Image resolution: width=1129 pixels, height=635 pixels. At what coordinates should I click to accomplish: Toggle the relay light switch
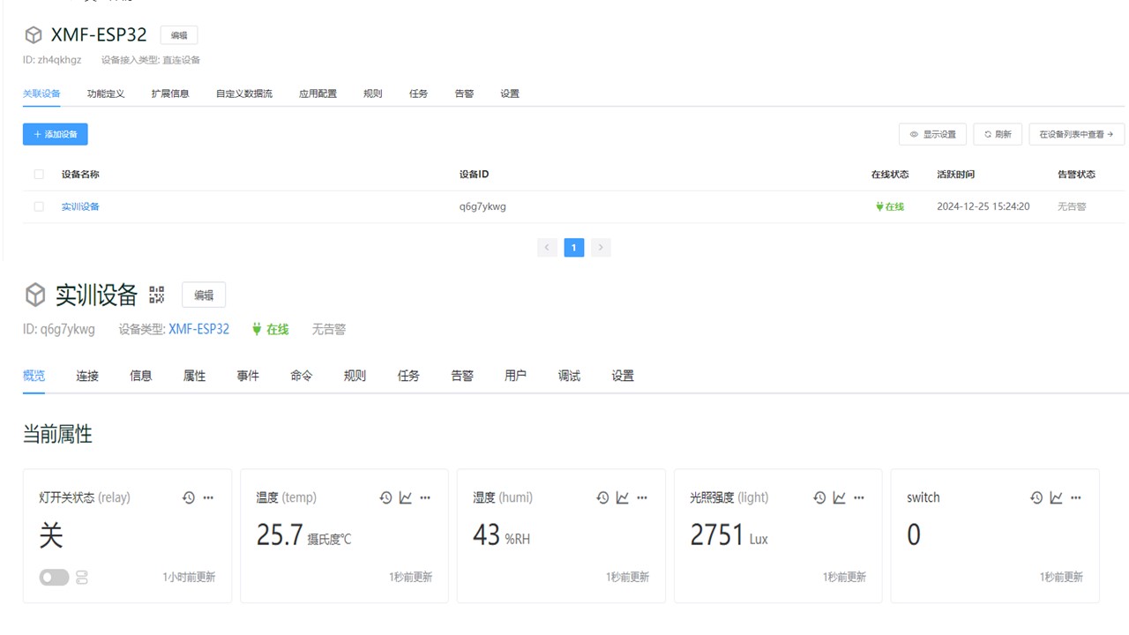coord(54,578)
